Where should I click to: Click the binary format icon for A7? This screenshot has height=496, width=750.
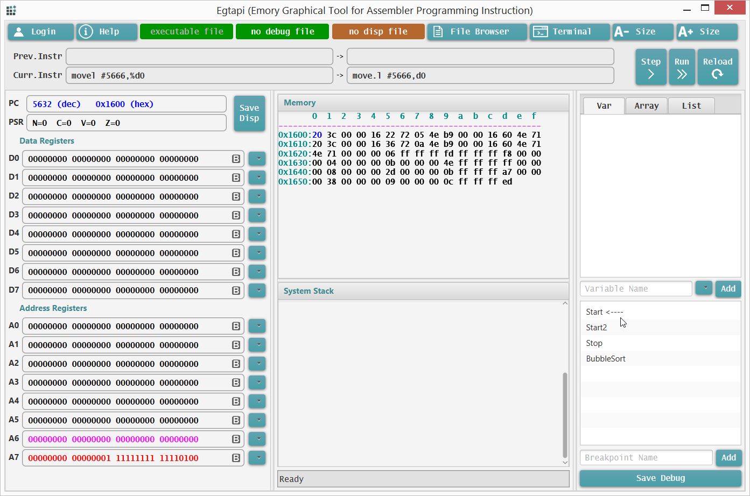[236, 458]
